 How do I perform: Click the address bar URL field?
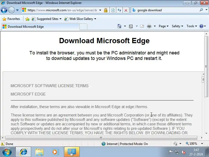60,10
